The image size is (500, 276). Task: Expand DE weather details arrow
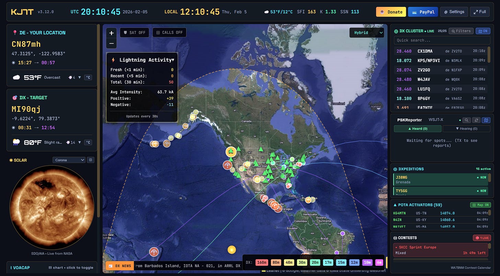click(x=80, y=77)
